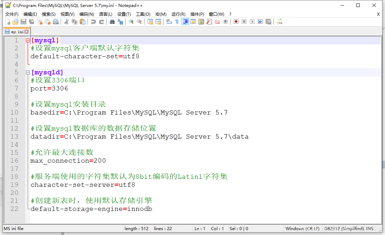Open the ? help menu

click(x=230, y=14)
